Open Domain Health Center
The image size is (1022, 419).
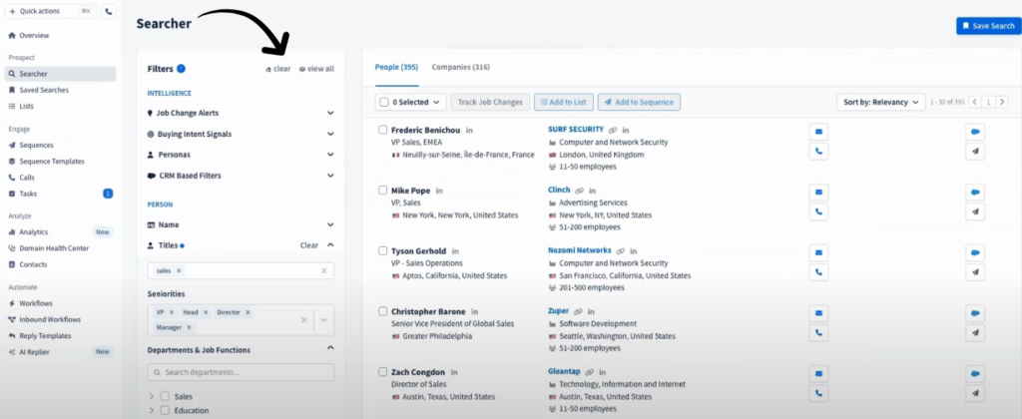coord(54,248)
